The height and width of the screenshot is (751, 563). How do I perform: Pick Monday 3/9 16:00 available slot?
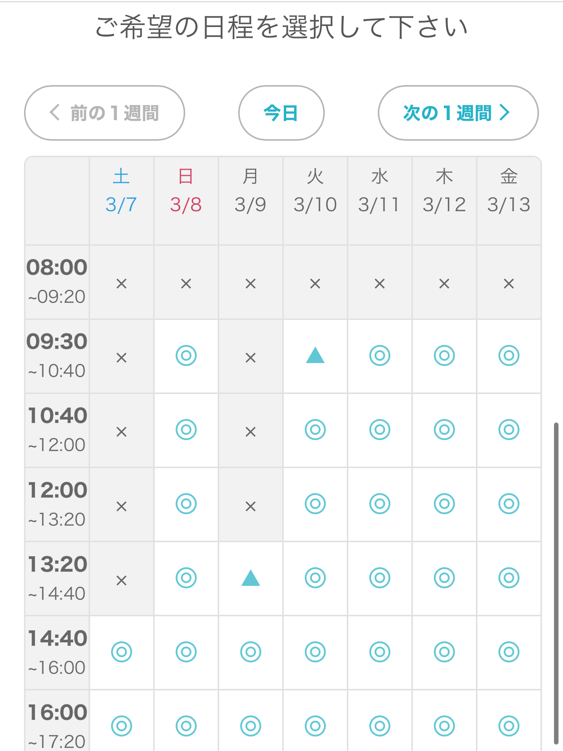[x=251, y=725]
